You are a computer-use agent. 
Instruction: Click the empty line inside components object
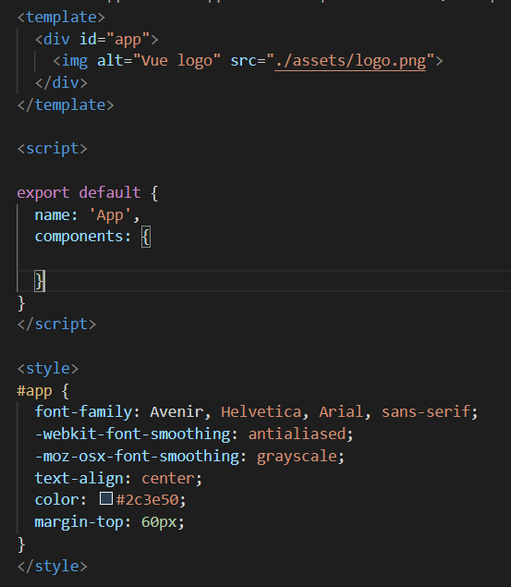click(x=263, y=259)
